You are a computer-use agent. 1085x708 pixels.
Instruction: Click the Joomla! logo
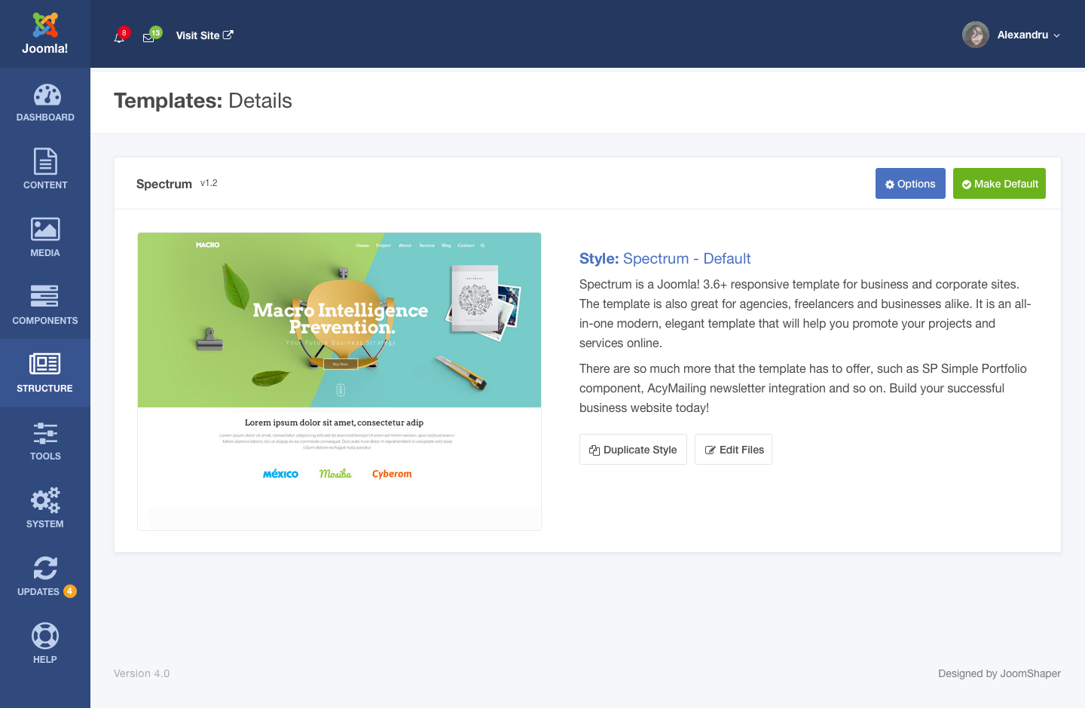point(45,34)
